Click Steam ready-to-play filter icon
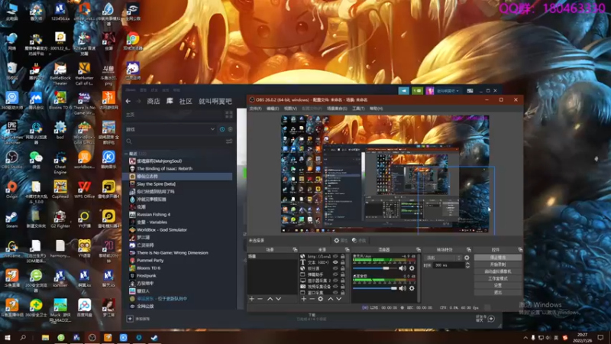This screenshot has width=611, height=344. click(231, 129)
